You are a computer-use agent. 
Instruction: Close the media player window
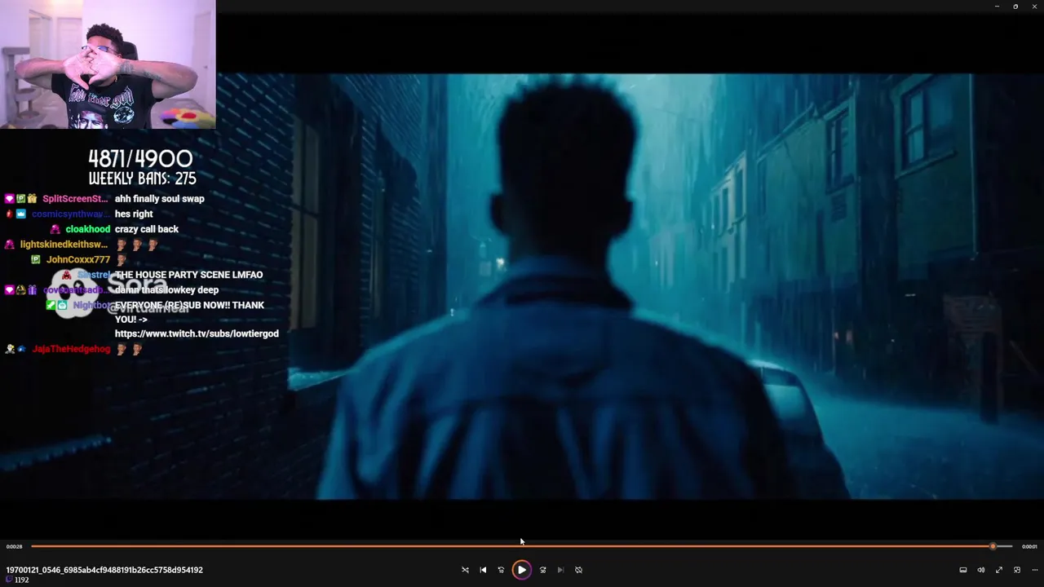point(1034,7)
